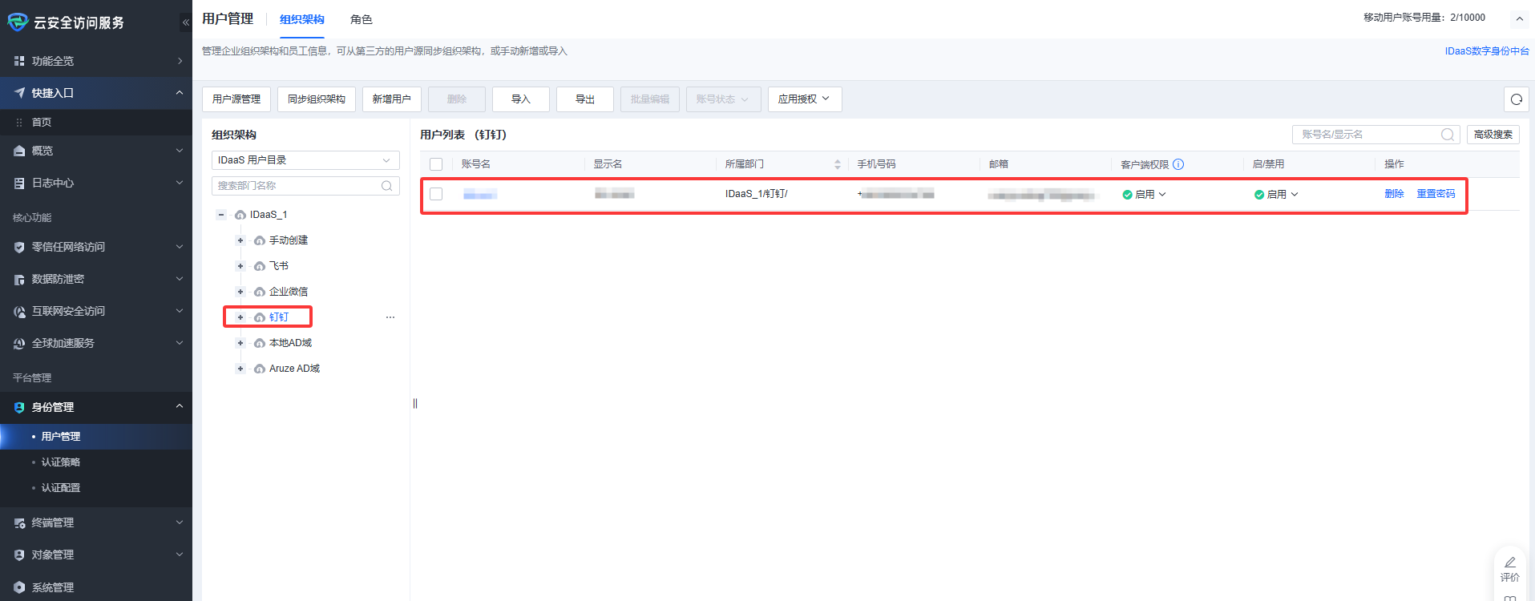Collapse the IDaaS_1 tree node

point(221,215)
